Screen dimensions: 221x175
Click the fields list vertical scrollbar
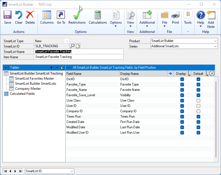point(216,119)
